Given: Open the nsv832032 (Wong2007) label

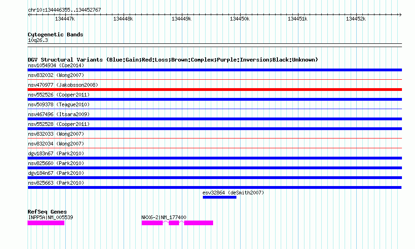Looking at the screenshot, I should 56,75.
